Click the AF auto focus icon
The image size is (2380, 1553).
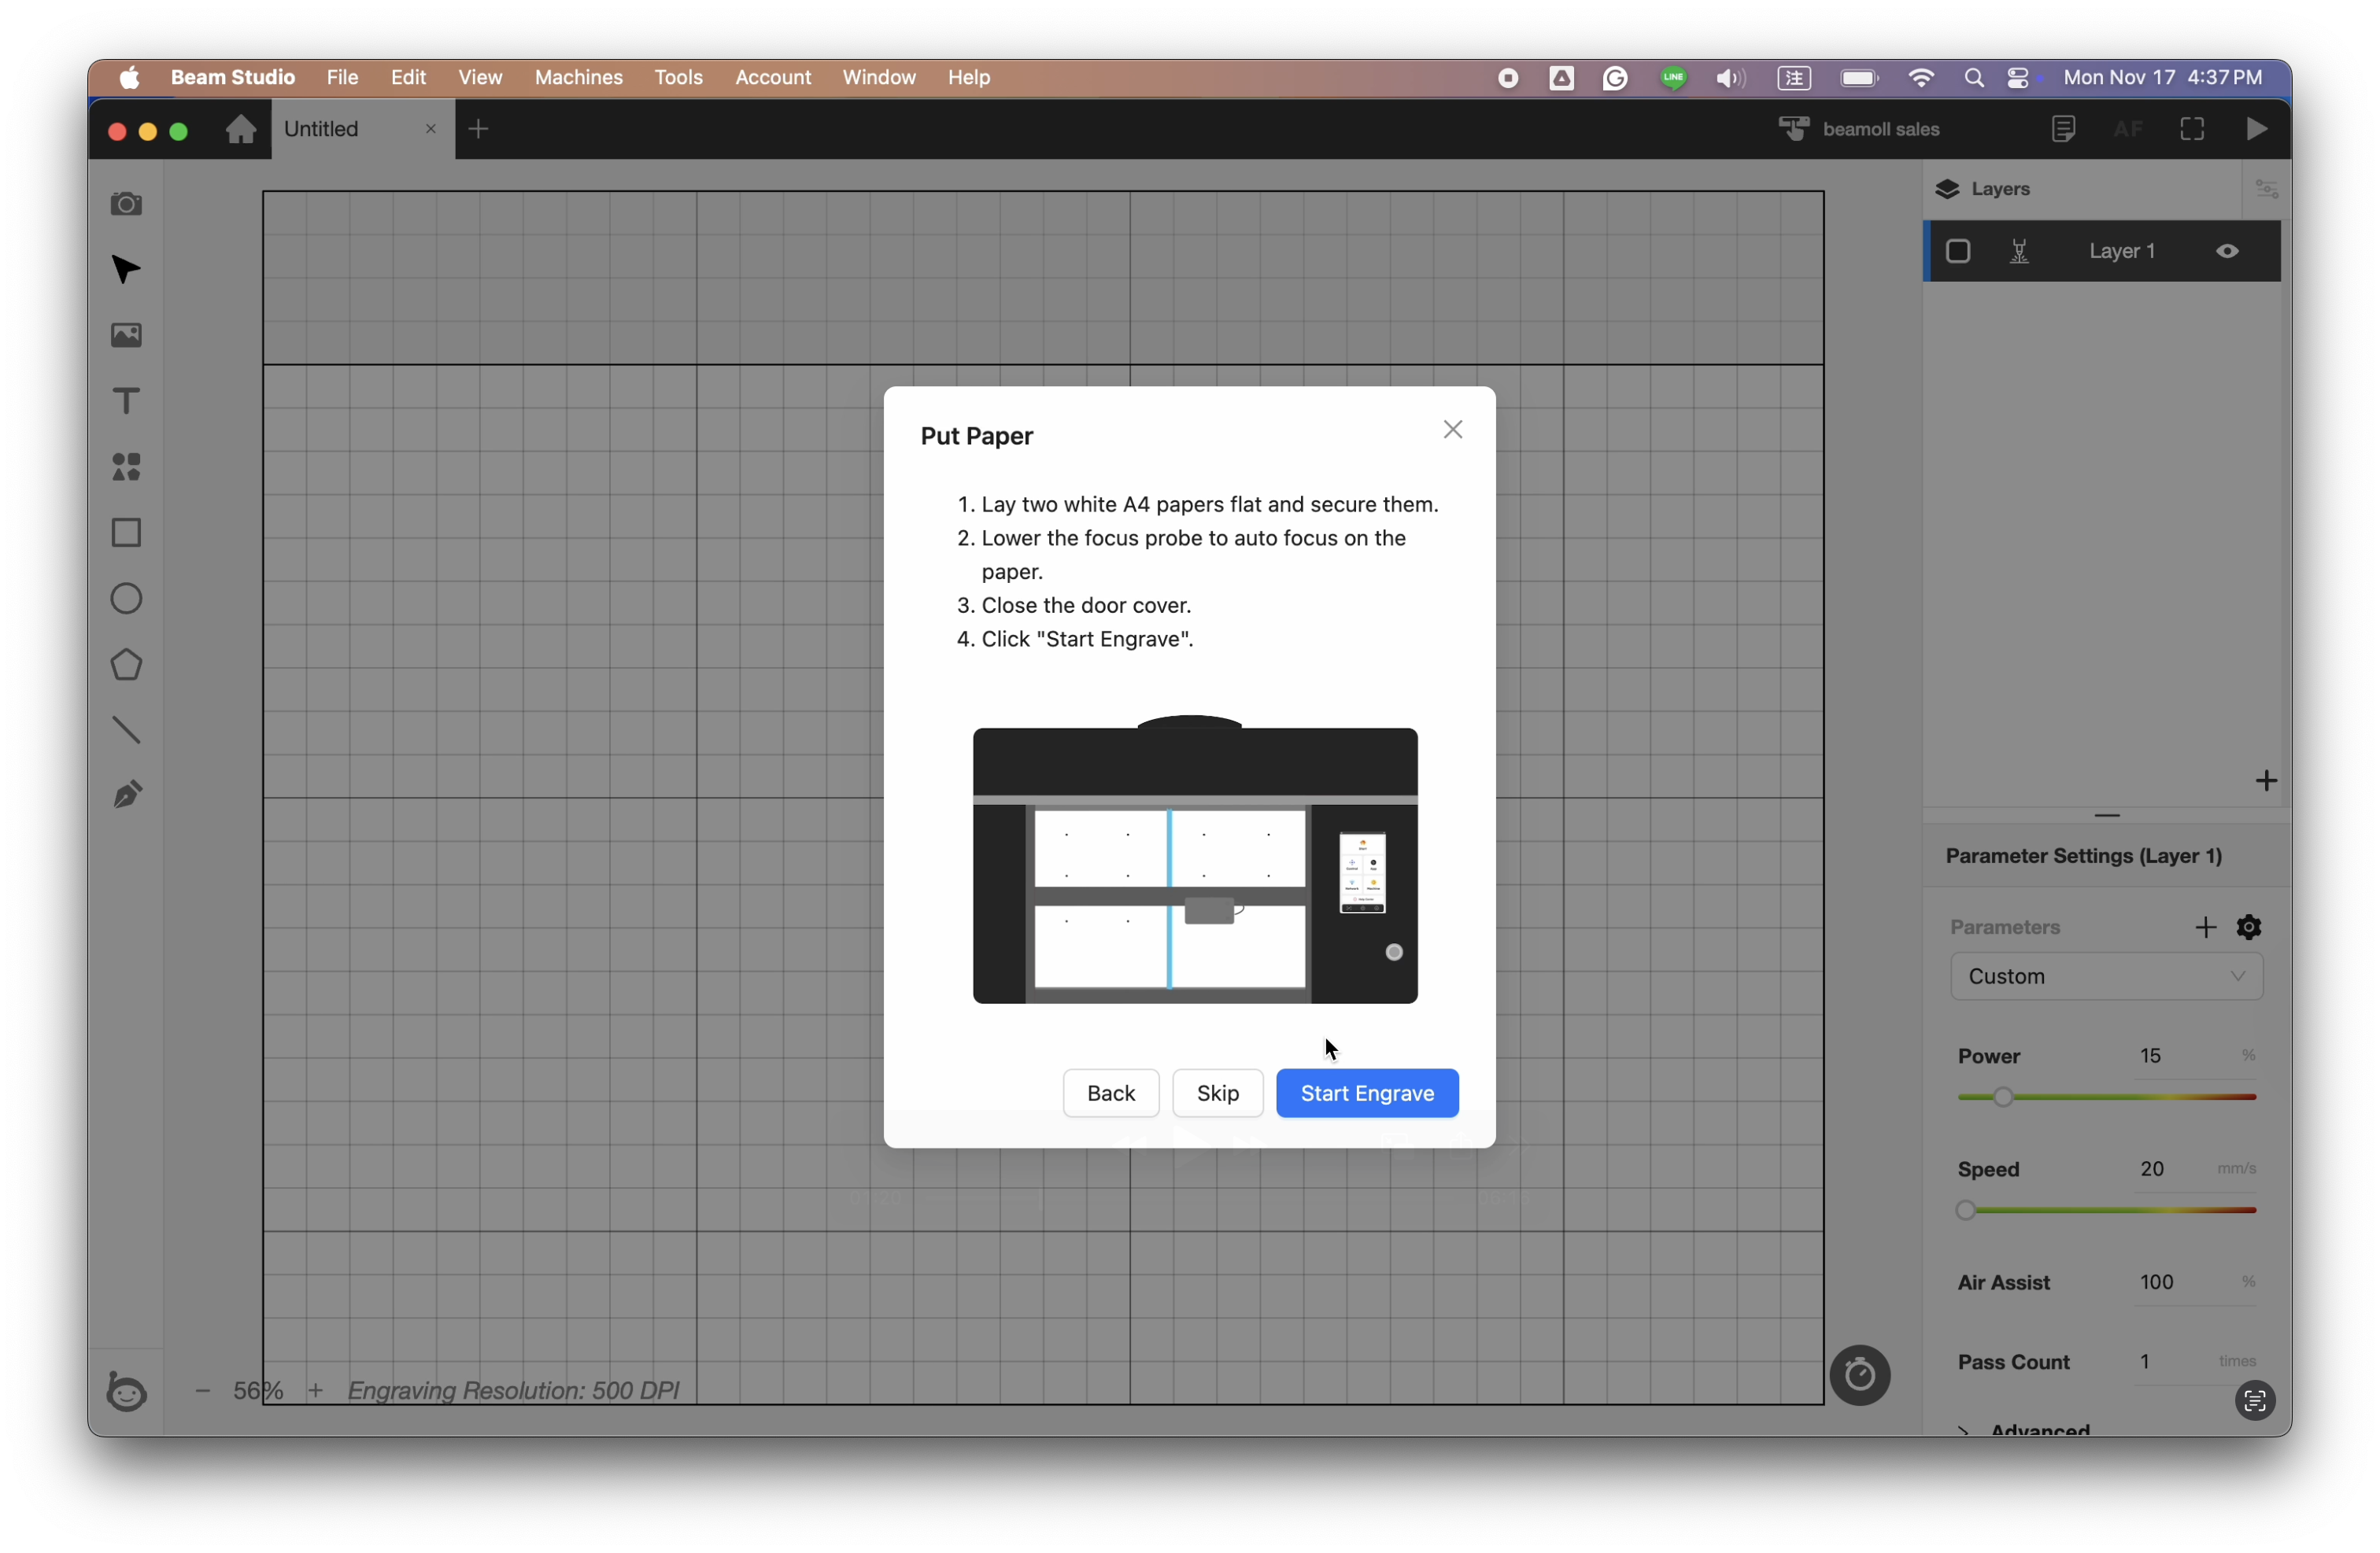tap(2127, 129)
